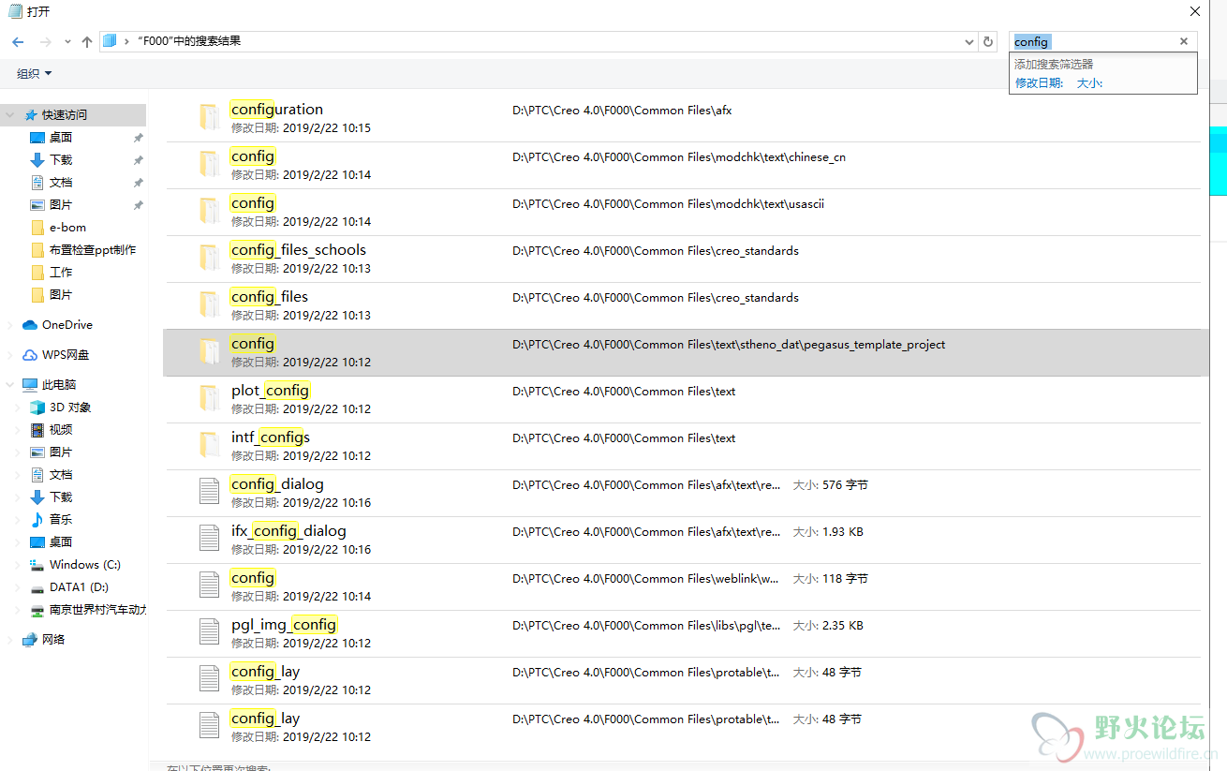Viewport: 1227px width, 771px height.
Task: Click the Forward navigation arrow
Action: 45,42
